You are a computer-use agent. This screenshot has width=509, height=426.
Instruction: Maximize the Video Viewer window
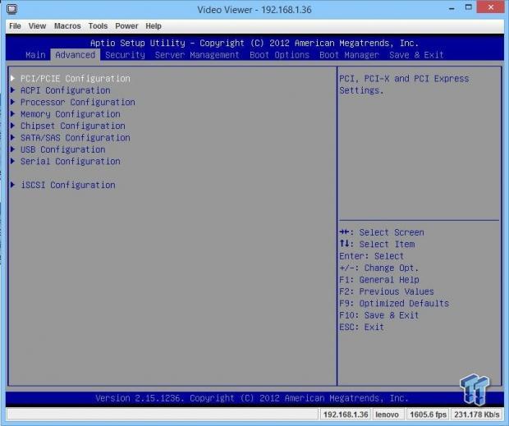(468, 7)
